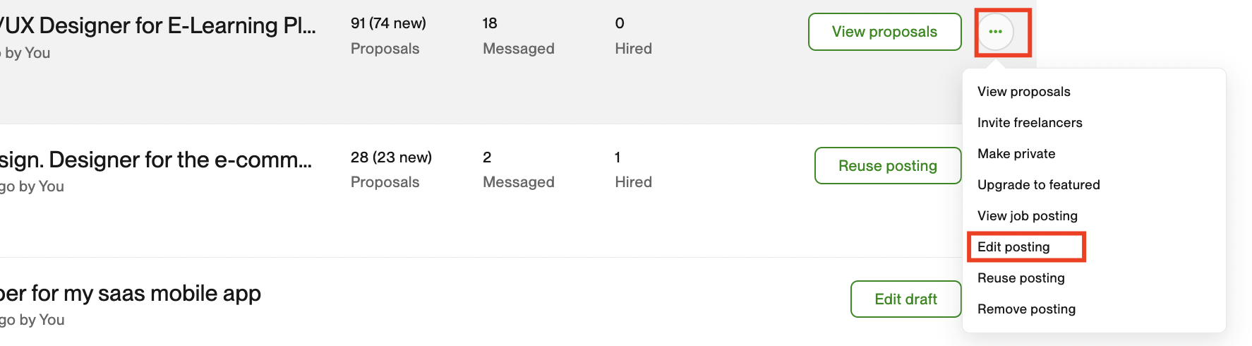Screen dimensions: 1252x346
Task: Choose Edit posting from the menu
Action: tap(1013, 247)
